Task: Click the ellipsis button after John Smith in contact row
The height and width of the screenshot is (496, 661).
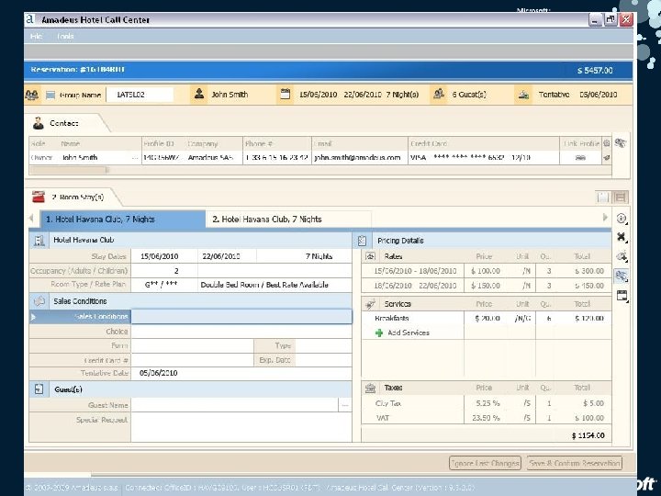Action: (x=135, y=158)
